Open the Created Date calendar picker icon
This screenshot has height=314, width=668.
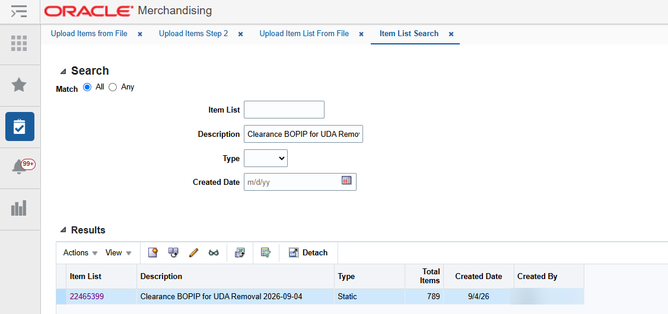(x=346, y=180)
